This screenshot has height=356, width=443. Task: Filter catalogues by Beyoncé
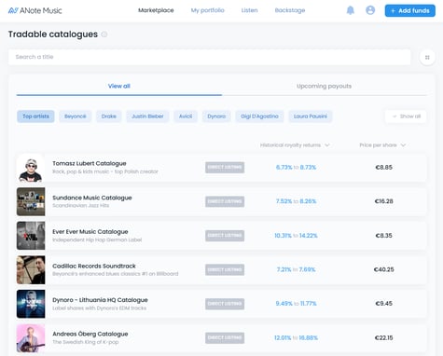(76, 116)
